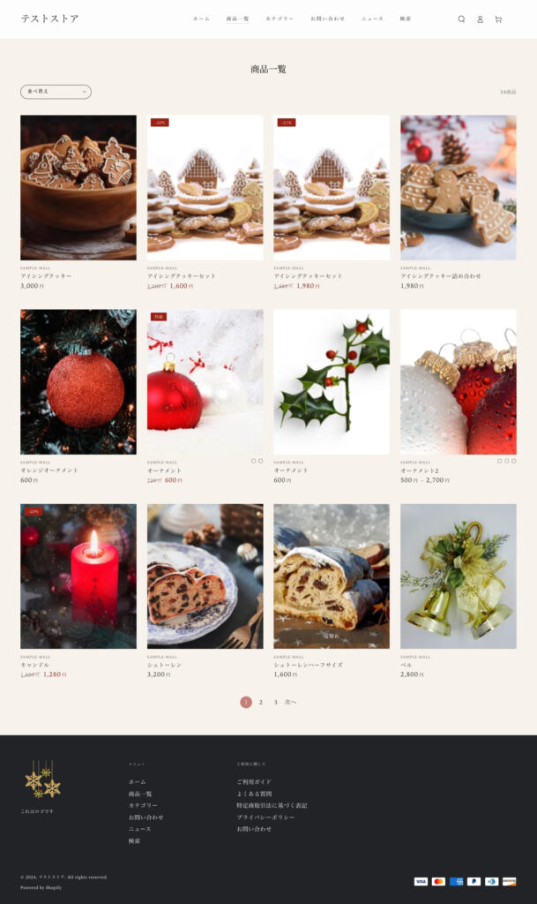The width and height of the screenshot is (537, 904).
Task: Open the shopping cart icon
Action: [498, 19]
